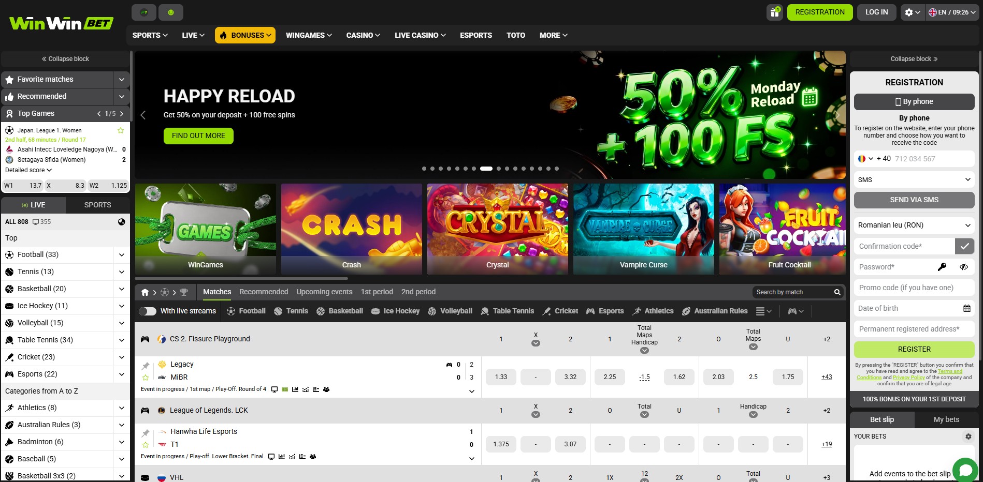The image size is (983, 482).
Task: Star the Legacy vs MiBR match
Action: [x=146, y=378]
